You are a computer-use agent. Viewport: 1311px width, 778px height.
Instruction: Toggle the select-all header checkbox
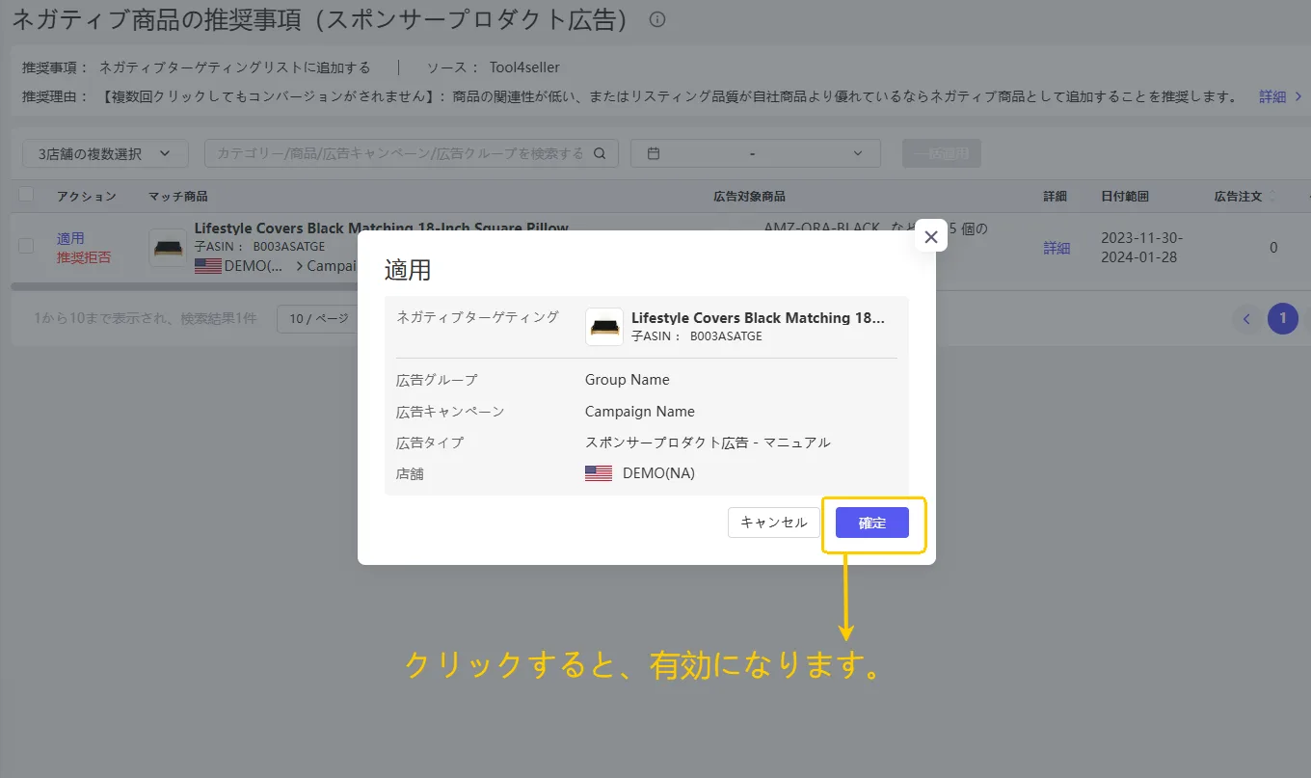point(26,195)
